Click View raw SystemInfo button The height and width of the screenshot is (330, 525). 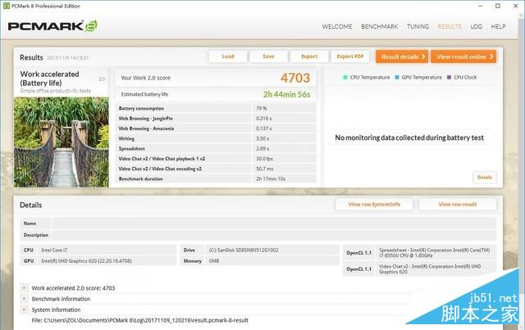(374, 204)
